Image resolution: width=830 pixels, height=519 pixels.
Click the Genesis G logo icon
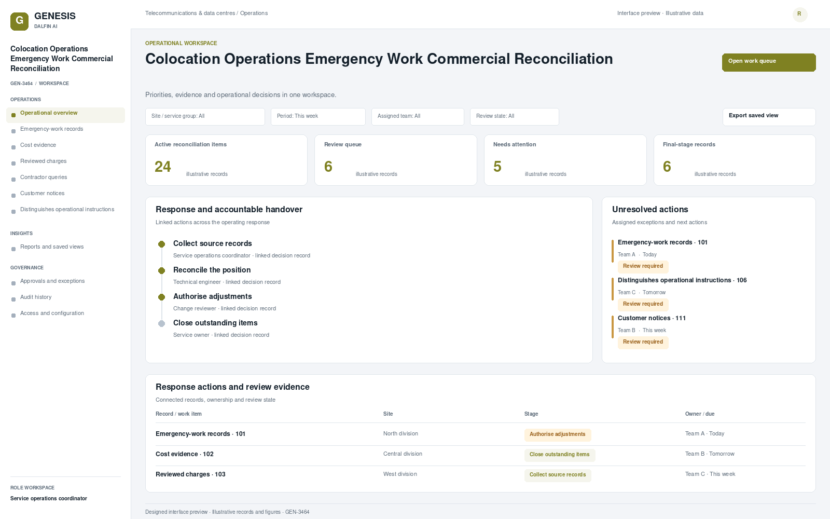tap(19, 21)
